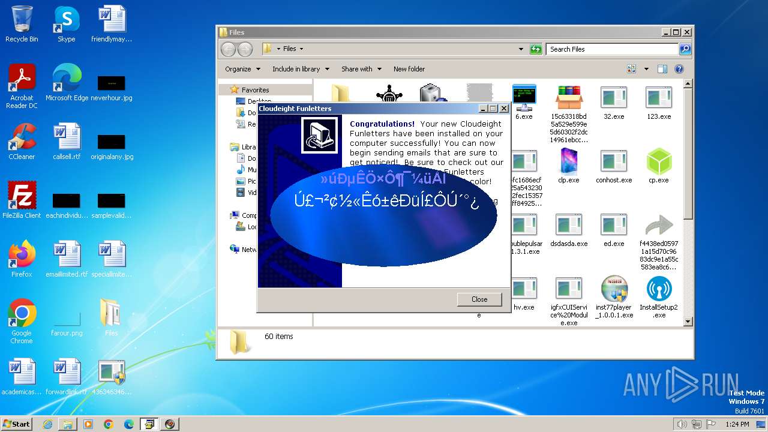768x432 pixels.
Task: Select the CCleaner desktop icon
Action: tap(22, 142)
